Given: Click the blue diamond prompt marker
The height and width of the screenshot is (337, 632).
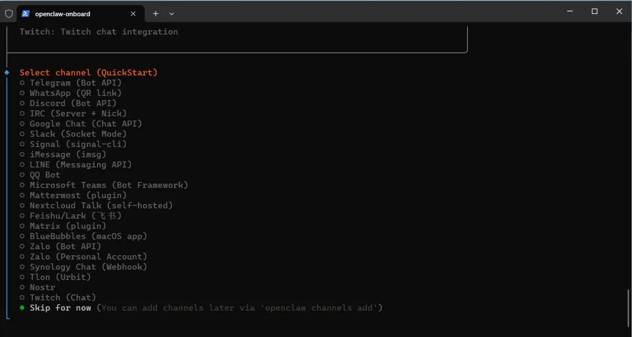Looking at the screenshot, I should coord(7,73).
